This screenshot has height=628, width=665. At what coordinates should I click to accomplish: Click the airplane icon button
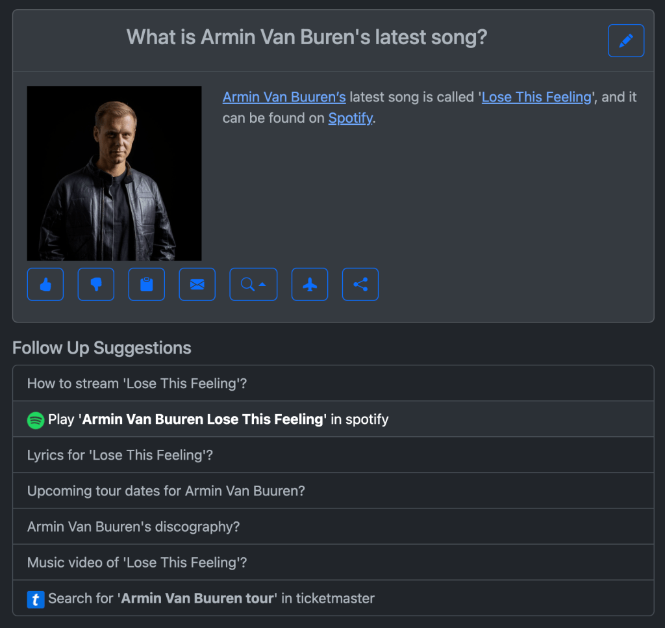click(310, 285)
